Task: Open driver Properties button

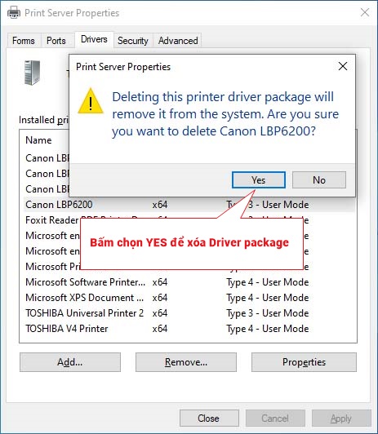Action: (304, 362)
